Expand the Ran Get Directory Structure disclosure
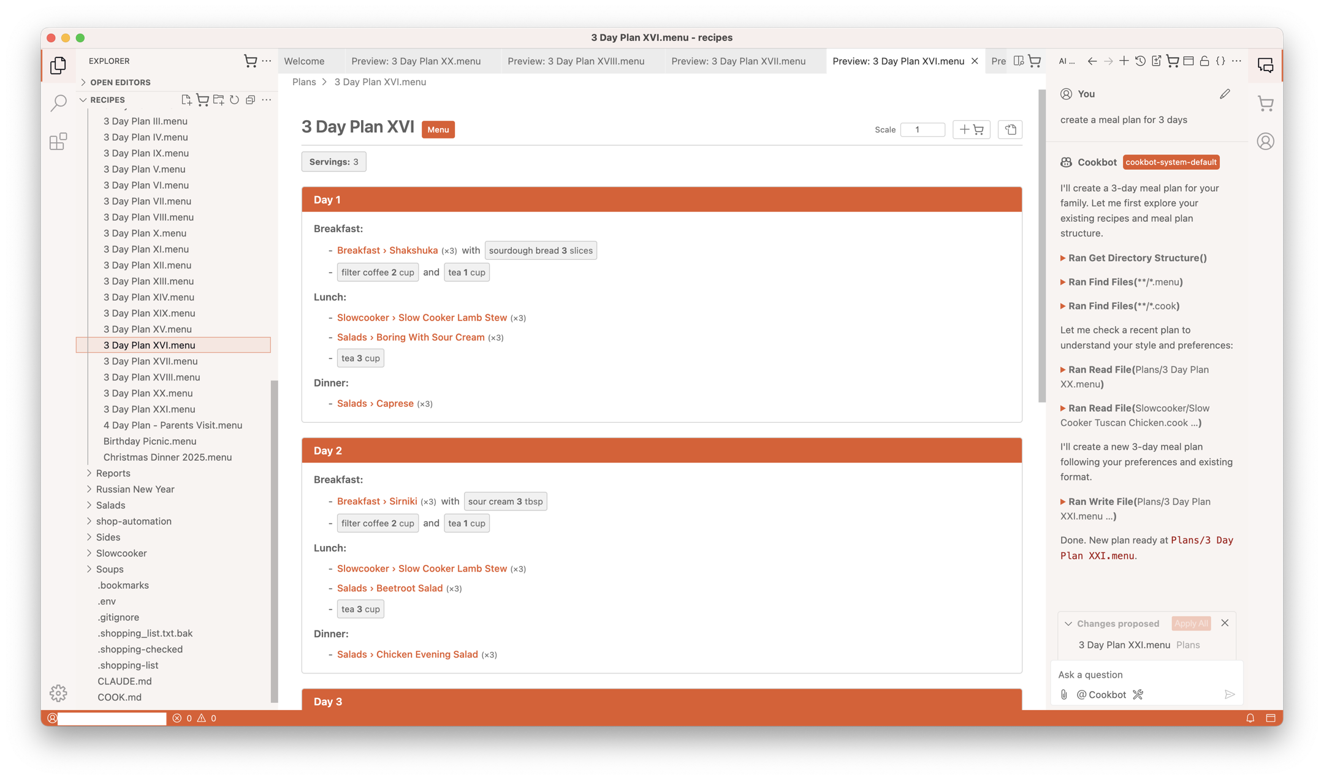The image size is (1324, 780). coord(1063,258)
